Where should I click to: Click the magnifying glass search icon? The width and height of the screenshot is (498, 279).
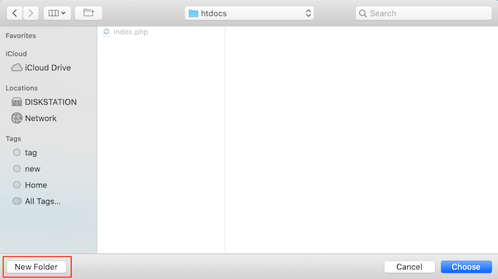(x=363, y=13)
